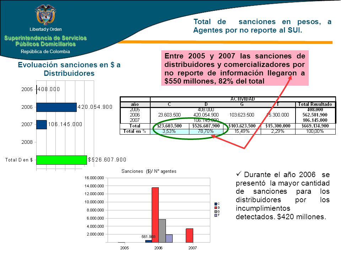
Task: Click the gray 'G' legend swatch
Action: pos(216,212)
